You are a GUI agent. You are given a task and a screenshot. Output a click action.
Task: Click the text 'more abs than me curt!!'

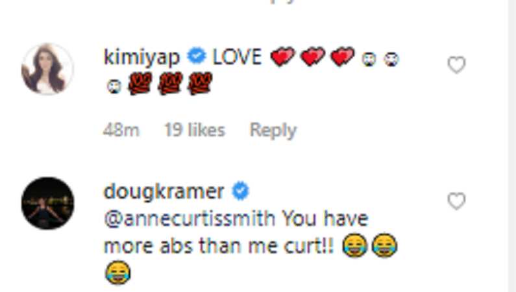tap(219, 246)
